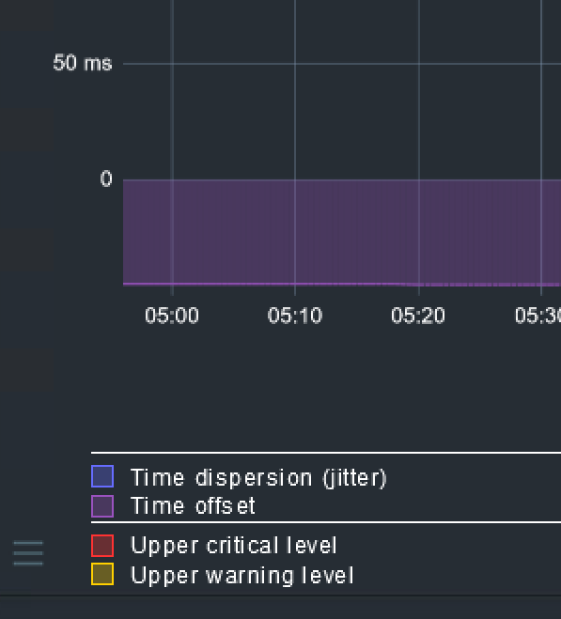
Task: Toggle the Time offset legend label
Action: click(194, 505)
